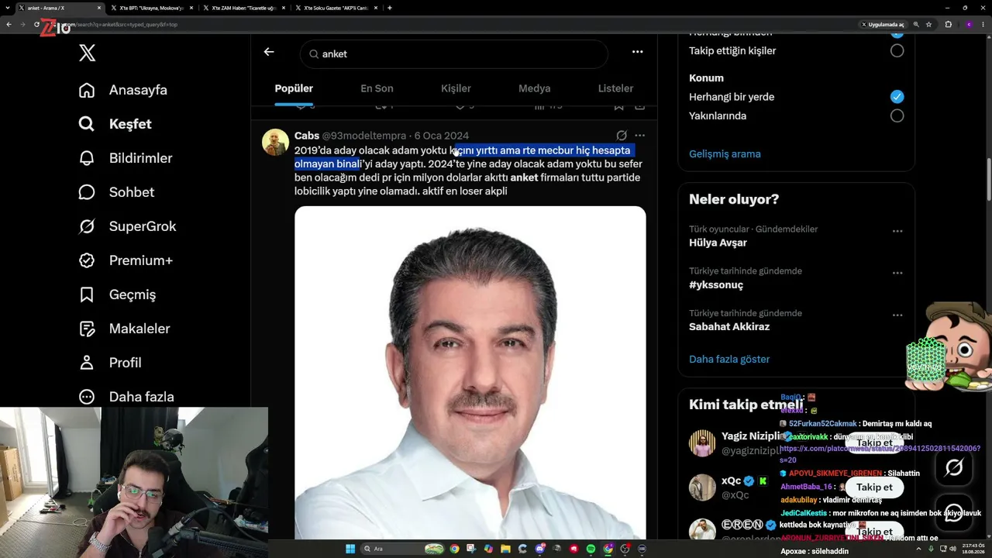This screenshot has height=558, width=992.
Task: Open #ykssonuç trending topic
Action: point(716,284)
